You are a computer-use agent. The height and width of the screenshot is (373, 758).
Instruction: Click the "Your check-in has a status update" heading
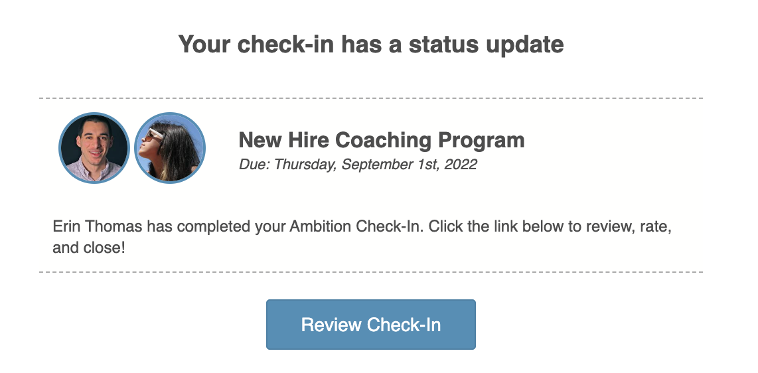point(371,44)
